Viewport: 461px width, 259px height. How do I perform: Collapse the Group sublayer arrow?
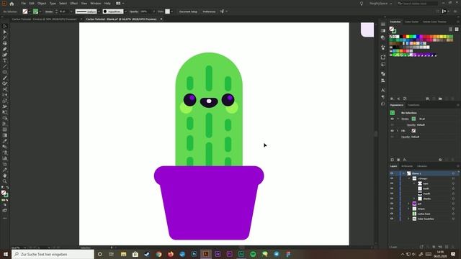pyautogui.click(x=409, y=178)
